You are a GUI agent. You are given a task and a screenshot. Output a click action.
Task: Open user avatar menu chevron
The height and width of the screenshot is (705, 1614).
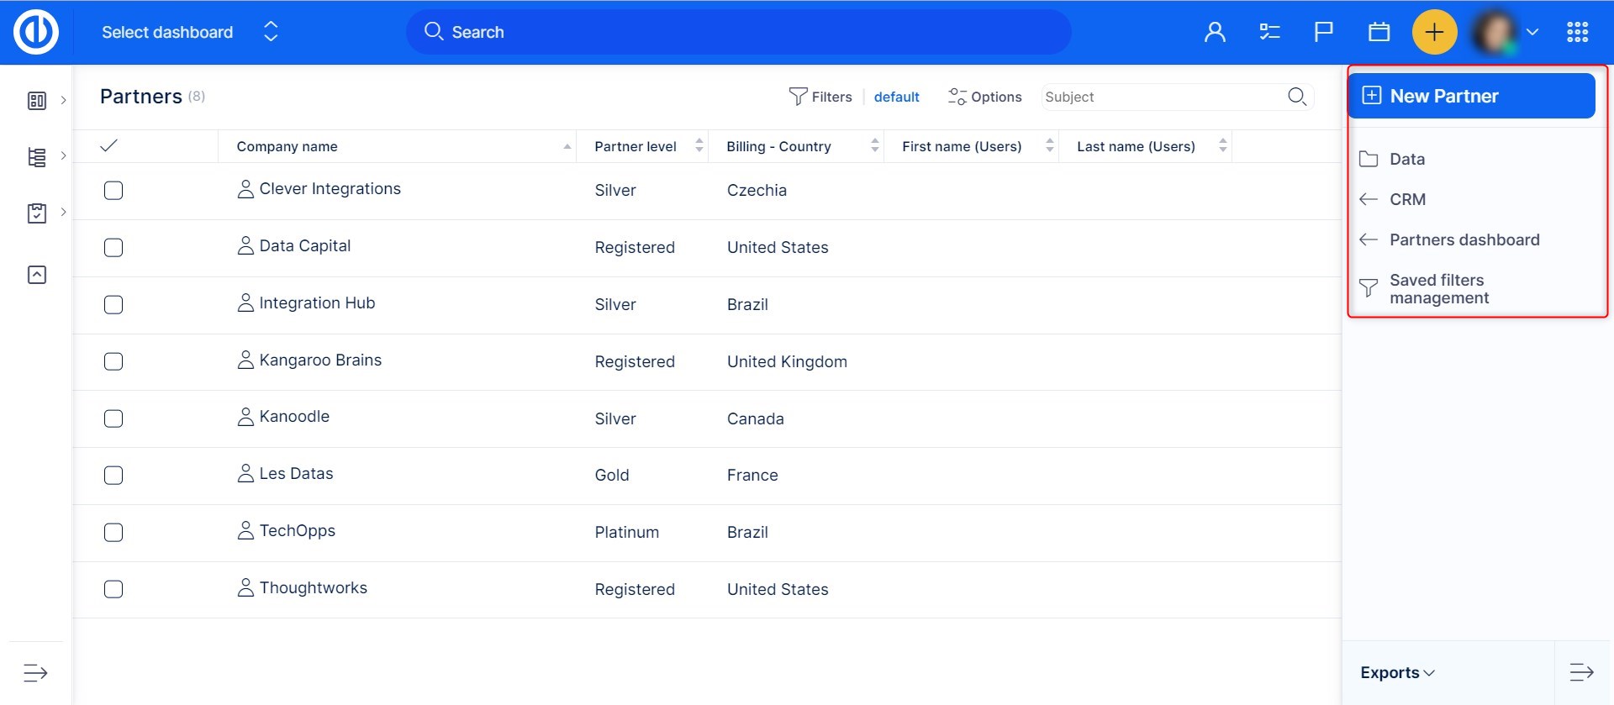point(1532,32)
